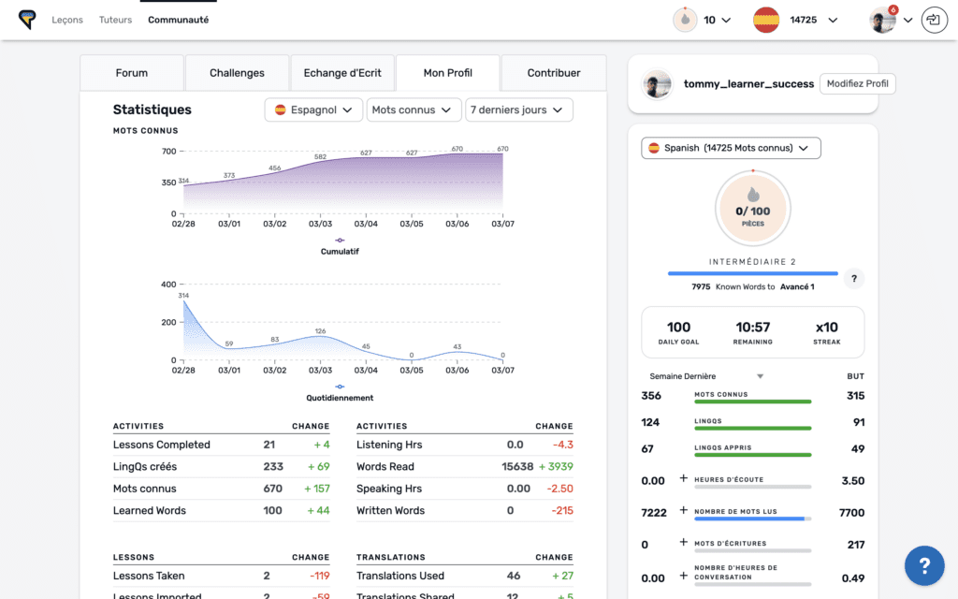The width and height of the screenshot is (958, 599).
Task: Click the streak coins flame icon in header
Action: (x=685, y=20)
